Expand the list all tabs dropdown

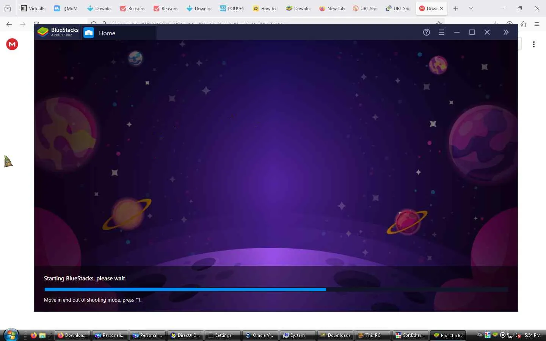(x=471, y=8)
